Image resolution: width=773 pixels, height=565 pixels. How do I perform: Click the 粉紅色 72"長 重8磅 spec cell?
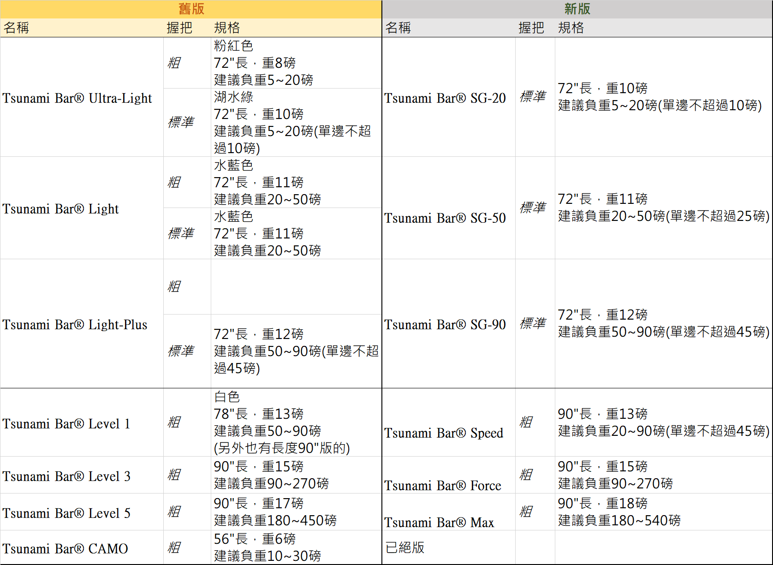coord(296,63)
